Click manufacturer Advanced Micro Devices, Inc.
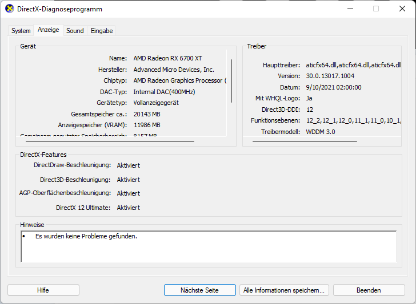The height and width of the screenshot is (304, 416). click(x=174, y=70)
